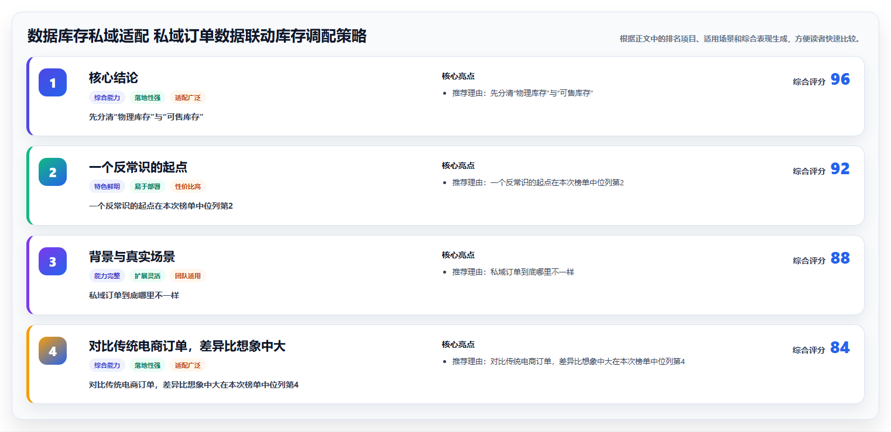Click the purple rank 3 badge
Image resolution: width=891 pixels, height=432 pixels.
click(53, 261)
